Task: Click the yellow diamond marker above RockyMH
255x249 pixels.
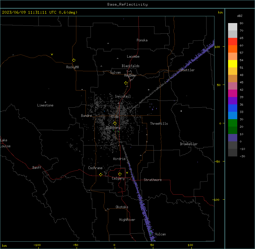Action: [74, 60]
